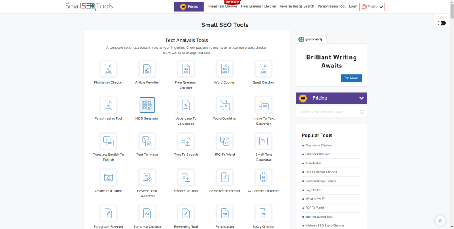Click the Try Now button

tap(351, 78)
